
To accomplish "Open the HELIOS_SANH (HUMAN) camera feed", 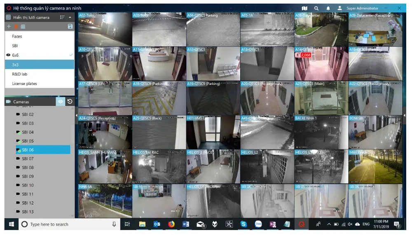I will 105,166.
